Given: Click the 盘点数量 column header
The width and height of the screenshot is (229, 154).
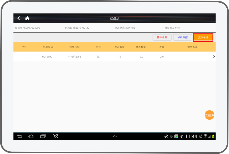Looking at the screenshot, I should (141, 47).
